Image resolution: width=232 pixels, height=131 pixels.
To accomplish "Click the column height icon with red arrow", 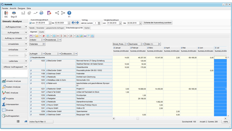I will (x=65, y=36).
